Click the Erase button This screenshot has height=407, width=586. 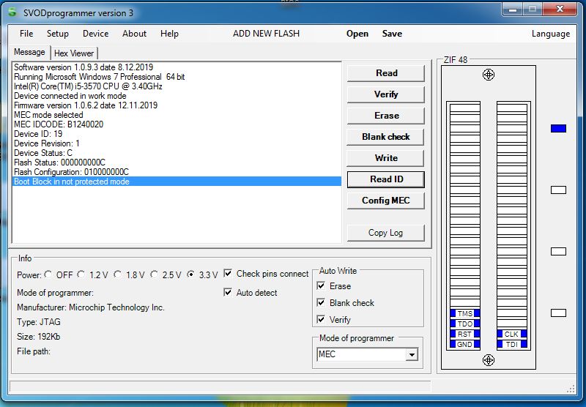click(x=386, y=116)
